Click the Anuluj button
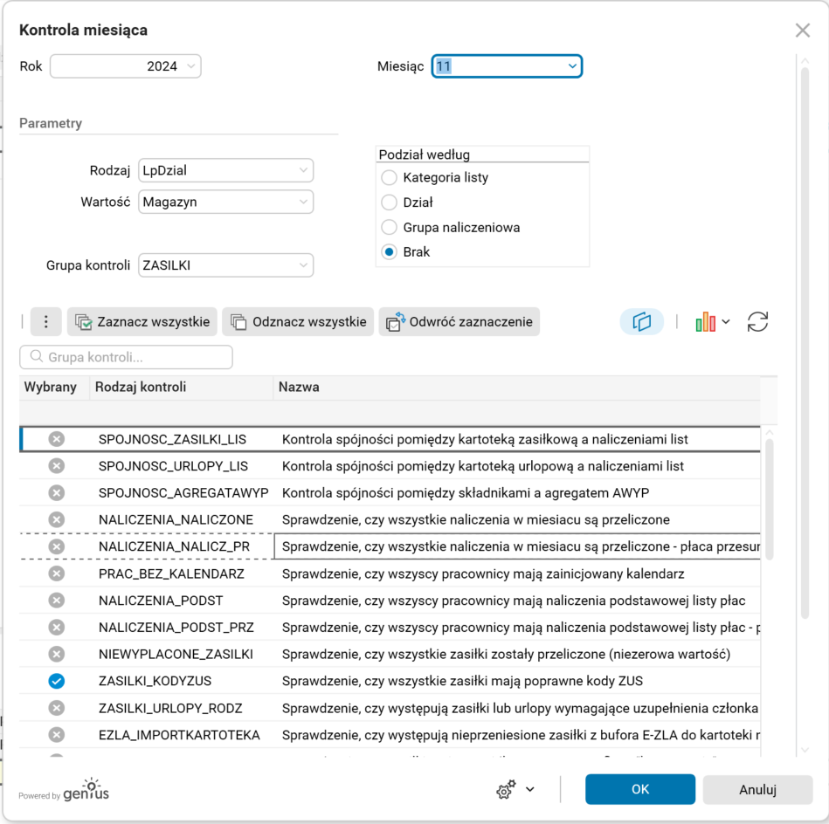 coord(757,789)
